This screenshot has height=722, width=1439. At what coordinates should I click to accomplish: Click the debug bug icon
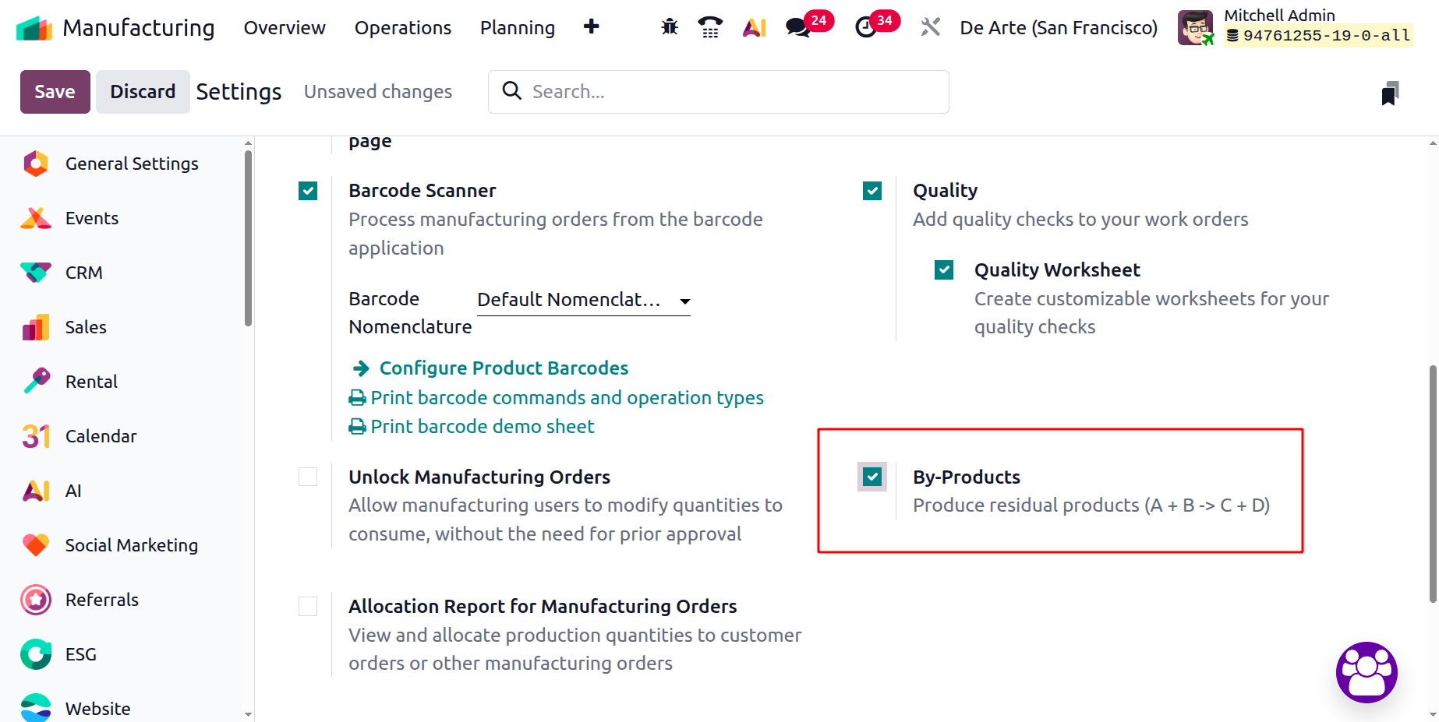(x=670, y=27)
